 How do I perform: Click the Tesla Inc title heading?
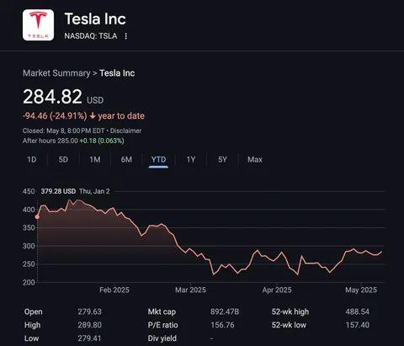coord(95,19)
